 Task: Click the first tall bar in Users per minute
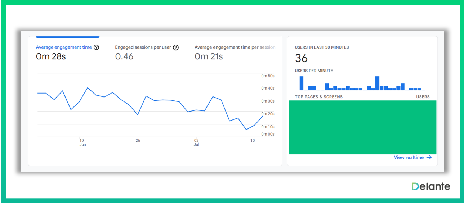302,83
